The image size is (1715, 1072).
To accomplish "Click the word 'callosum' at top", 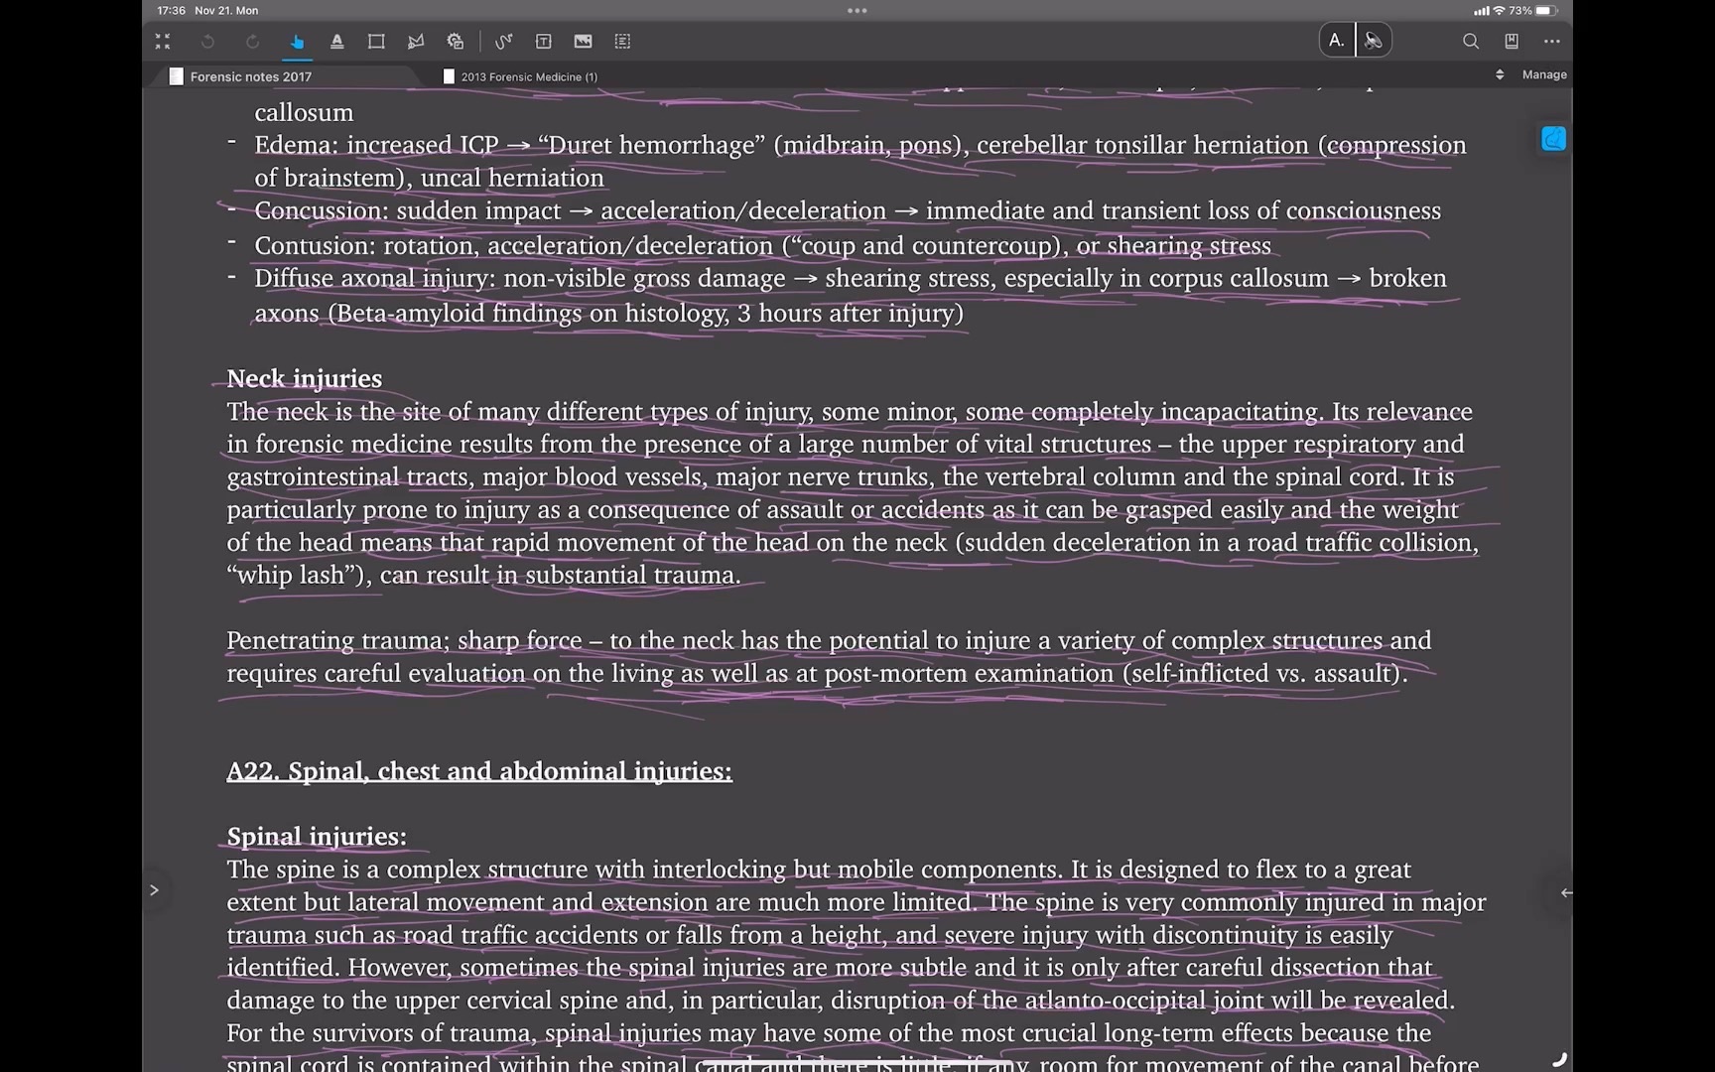I will coord(304,112).
